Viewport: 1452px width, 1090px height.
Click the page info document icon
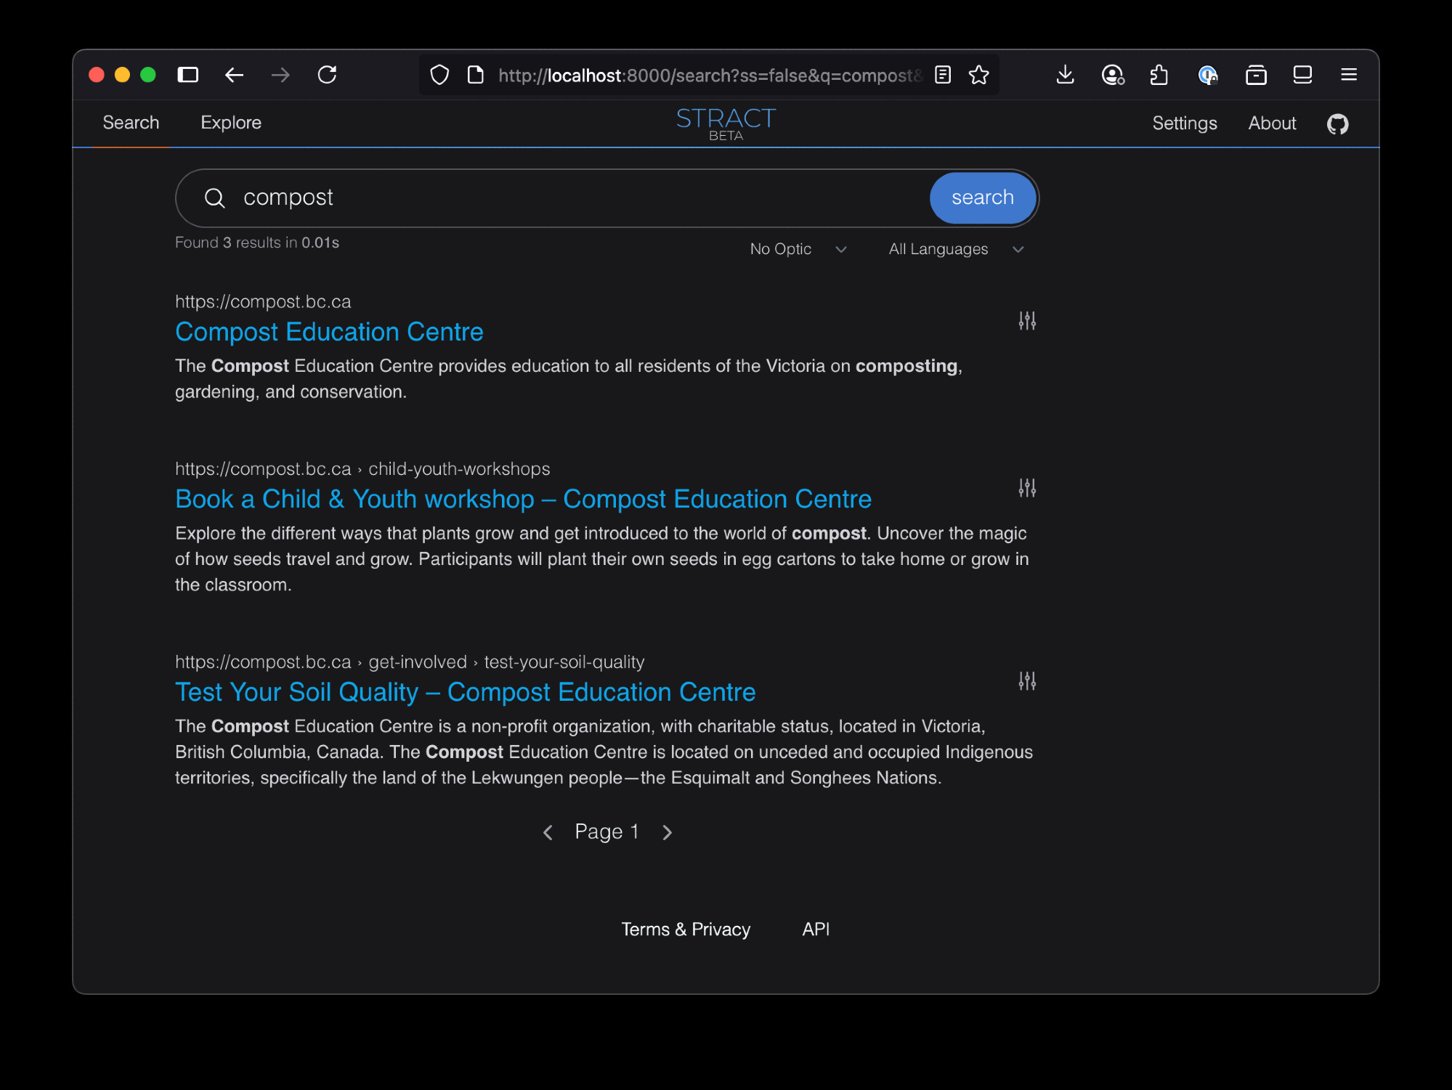[x=476, y=75]
